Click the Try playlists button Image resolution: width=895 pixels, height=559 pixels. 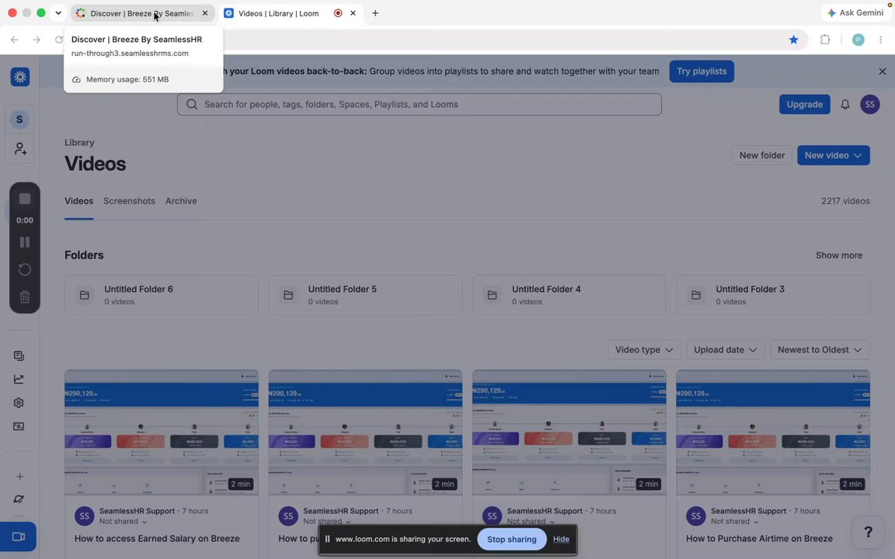tap(702, 71)
